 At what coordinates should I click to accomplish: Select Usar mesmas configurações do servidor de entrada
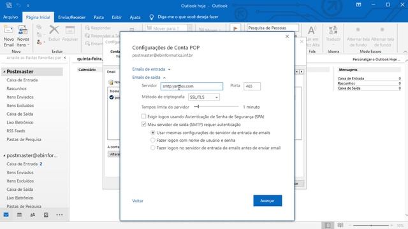point(153,133)
